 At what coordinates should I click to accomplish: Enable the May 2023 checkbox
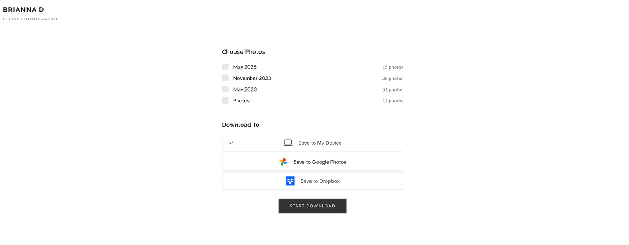tap(225, 89)
